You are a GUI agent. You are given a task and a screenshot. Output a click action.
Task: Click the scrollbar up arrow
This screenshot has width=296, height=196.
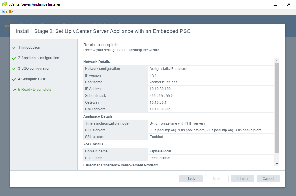click(277, 61)
